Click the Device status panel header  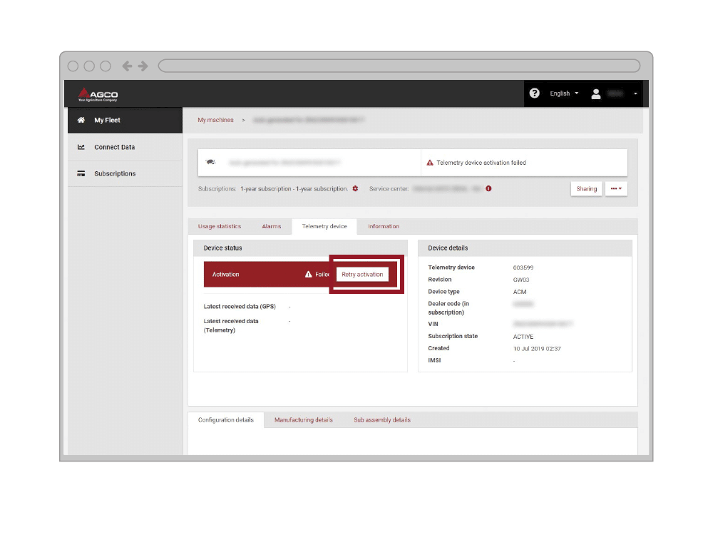coord(301,248)
